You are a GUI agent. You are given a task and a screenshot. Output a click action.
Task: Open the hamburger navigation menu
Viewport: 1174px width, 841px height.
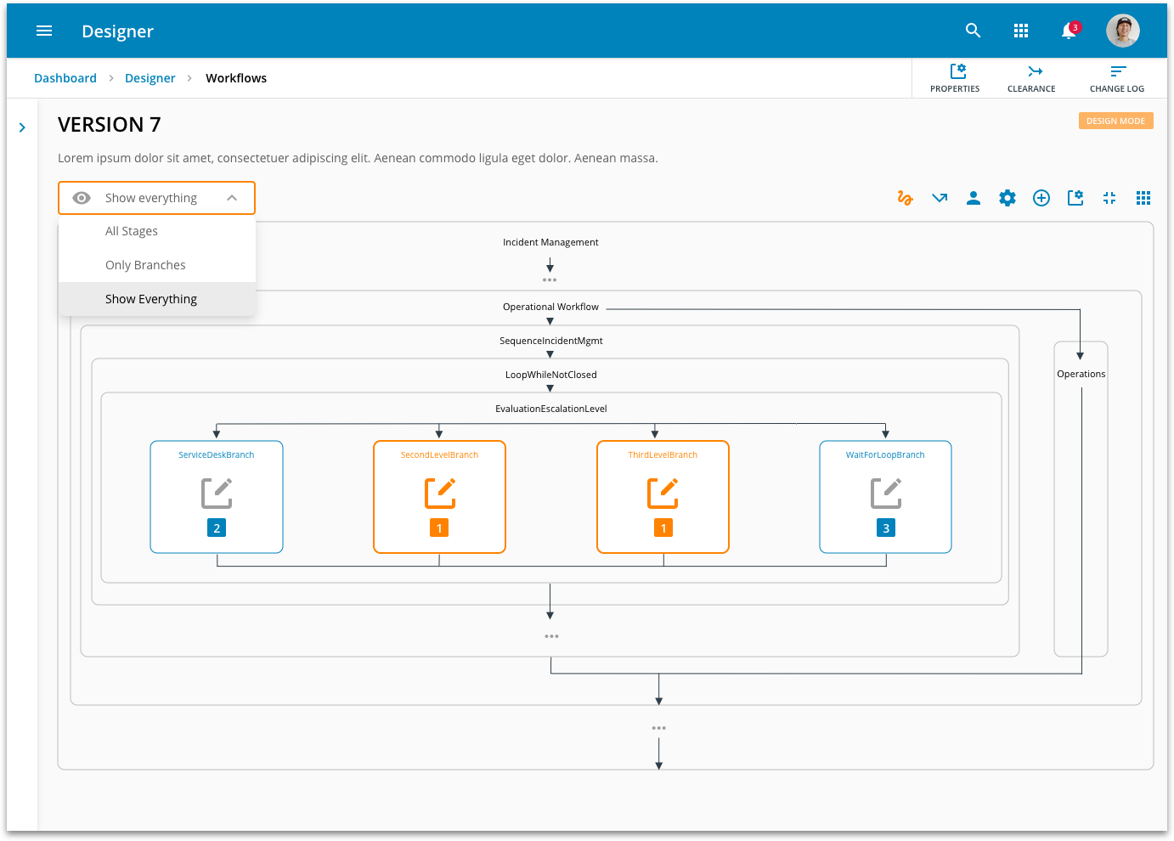pyautogui.click(x=44, y=31)
